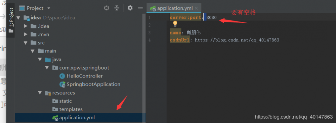Screen dimensions: 336x123
Task: Click the SpringbootApplication run-class icon
Action: (62, 85)
